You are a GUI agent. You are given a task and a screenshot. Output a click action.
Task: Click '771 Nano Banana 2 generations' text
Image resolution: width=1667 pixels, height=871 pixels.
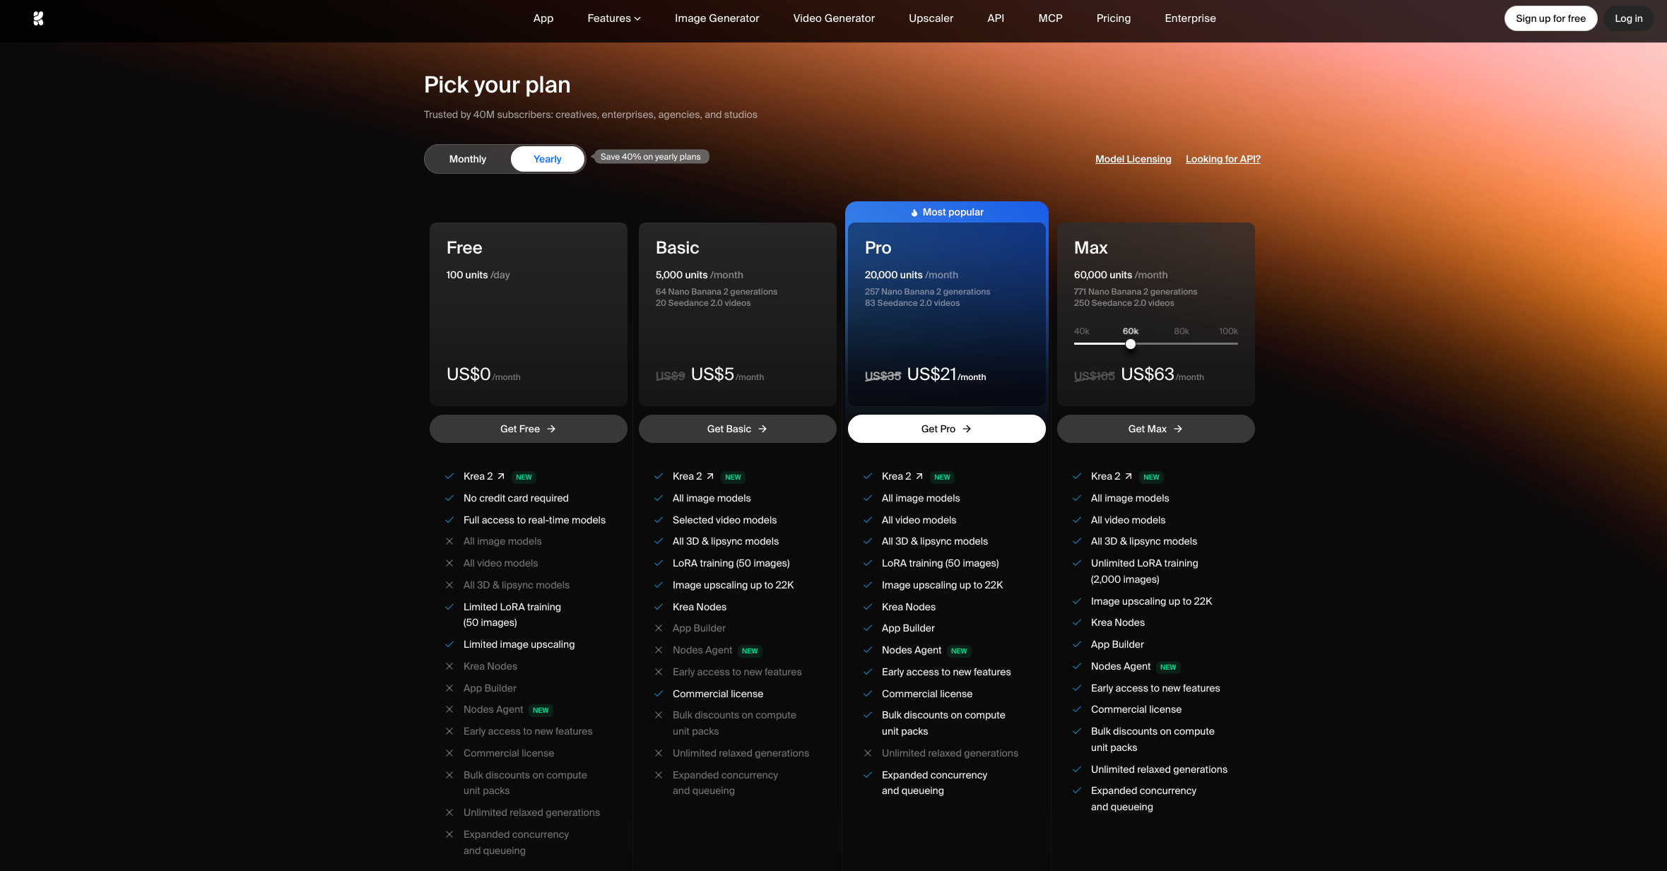1136,292
